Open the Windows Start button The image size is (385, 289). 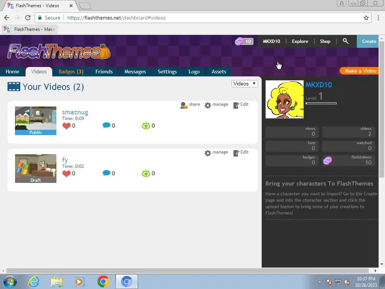pos(10,281)
